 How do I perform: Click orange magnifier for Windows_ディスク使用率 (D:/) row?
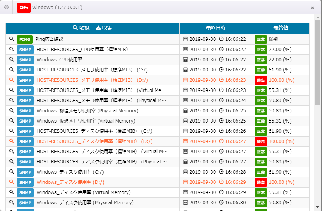tap(12, 182)
